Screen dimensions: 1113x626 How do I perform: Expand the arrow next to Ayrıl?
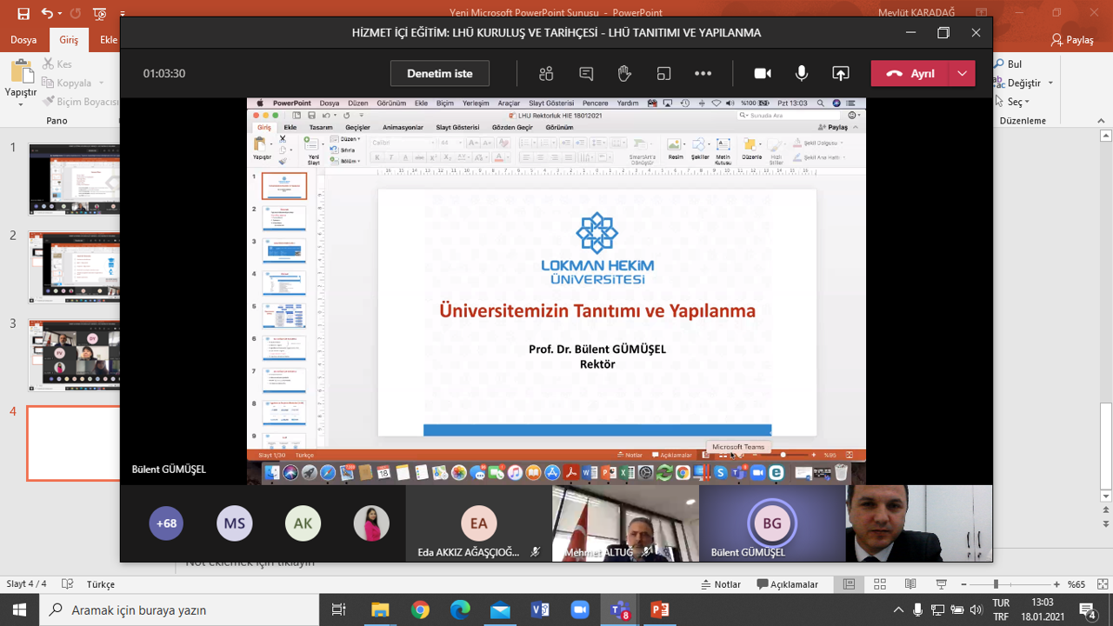click(962, 74)
